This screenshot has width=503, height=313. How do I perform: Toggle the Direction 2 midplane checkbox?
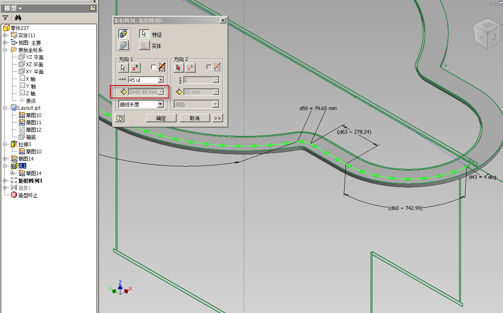coord(208,67)
